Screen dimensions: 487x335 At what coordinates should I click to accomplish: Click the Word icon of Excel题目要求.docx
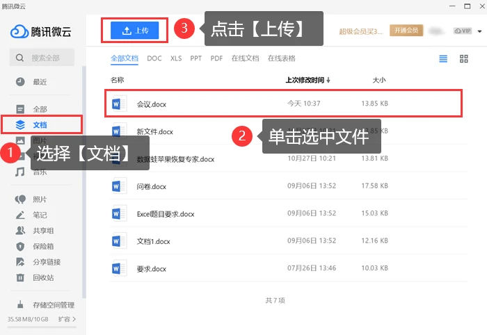click(119, 213)
